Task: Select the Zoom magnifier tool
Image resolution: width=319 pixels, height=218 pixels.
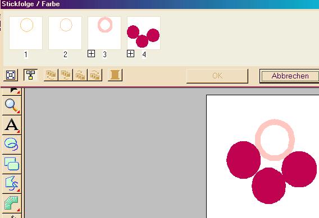Action: [12, 105]
